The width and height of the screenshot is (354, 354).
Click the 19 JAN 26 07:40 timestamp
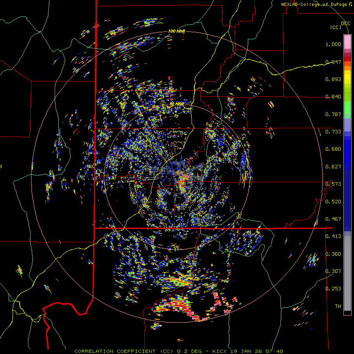[x=257, y=351]
